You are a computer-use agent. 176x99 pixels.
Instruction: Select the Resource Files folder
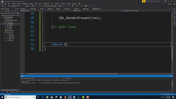(10, 31)
